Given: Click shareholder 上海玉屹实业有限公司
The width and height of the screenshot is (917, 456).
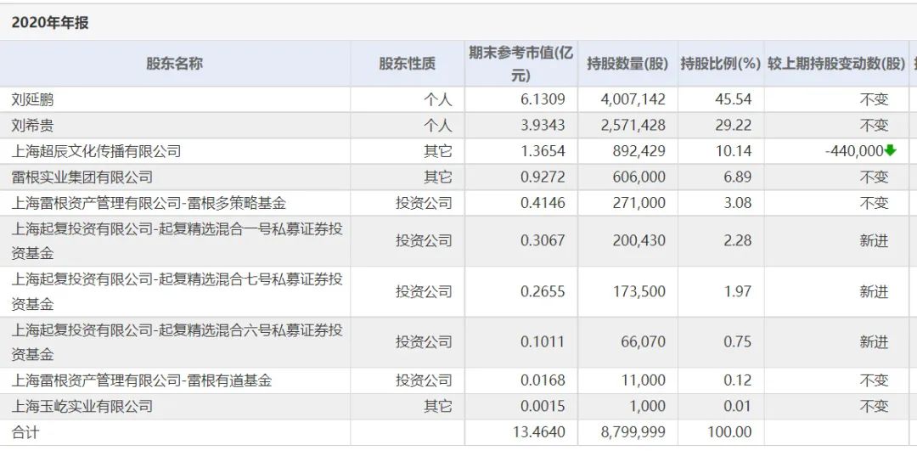Looking at the screenshot, I should [x=82, y=407].
